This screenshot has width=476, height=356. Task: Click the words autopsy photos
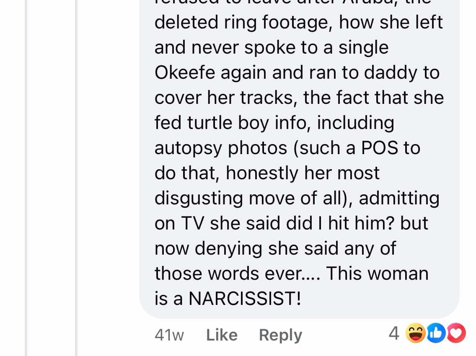(x=221, y=148)
